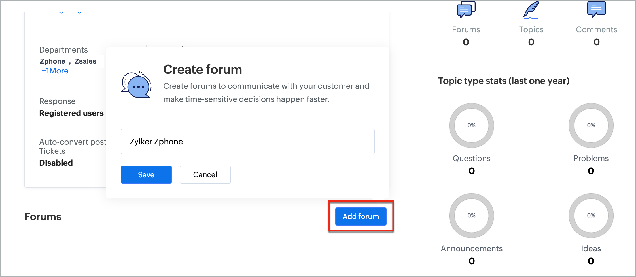This screenshot has width=636, height=277.
Task: Click the Disabled auto-convert status
Action: [x=56, y=163]
